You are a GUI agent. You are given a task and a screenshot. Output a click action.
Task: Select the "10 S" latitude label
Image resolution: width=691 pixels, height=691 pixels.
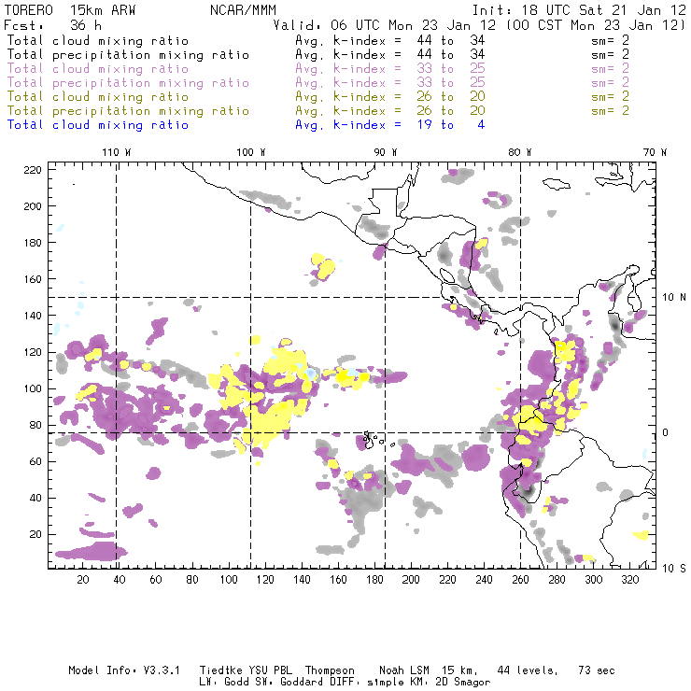[674, 569]
